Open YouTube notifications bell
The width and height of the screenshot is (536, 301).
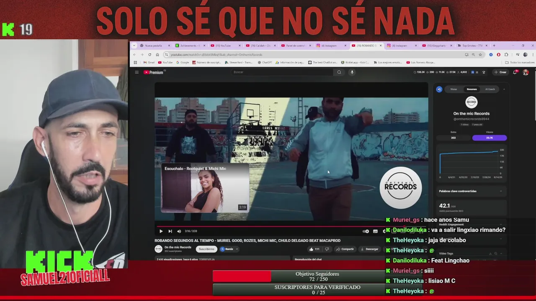(x=515, y=72)
